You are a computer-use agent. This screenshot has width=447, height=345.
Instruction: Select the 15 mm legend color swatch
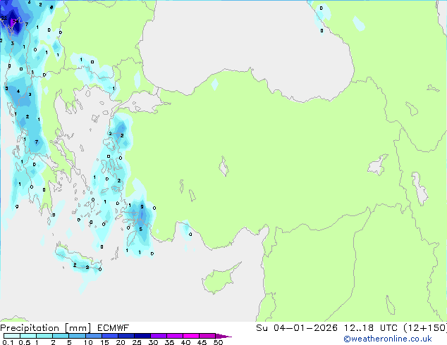point(110,336)
